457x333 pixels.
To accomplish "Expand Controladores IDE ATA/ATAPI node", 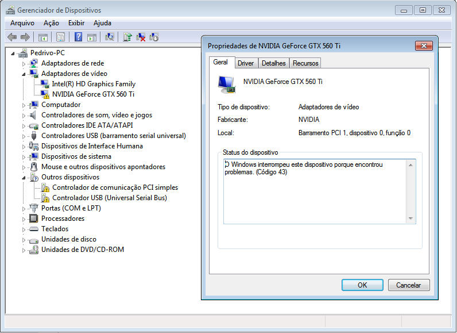I will click(24, 126).
